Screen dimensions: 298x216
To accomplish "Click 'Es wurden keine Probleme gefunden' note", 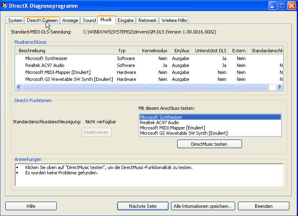I will (x=62, y=173).
